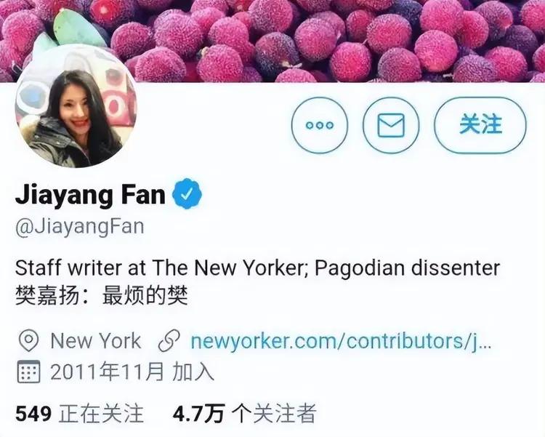Click the 2011年11月 加入 join date
The image size is (545, 437).
[132, 372]
